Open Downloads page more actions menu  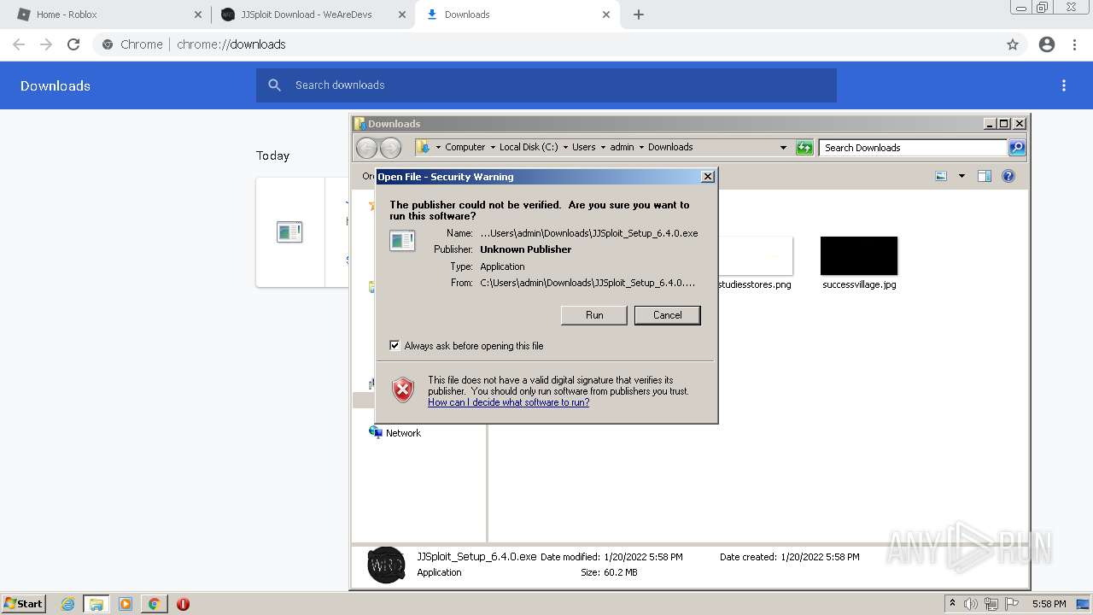(x=1064, y=85)
